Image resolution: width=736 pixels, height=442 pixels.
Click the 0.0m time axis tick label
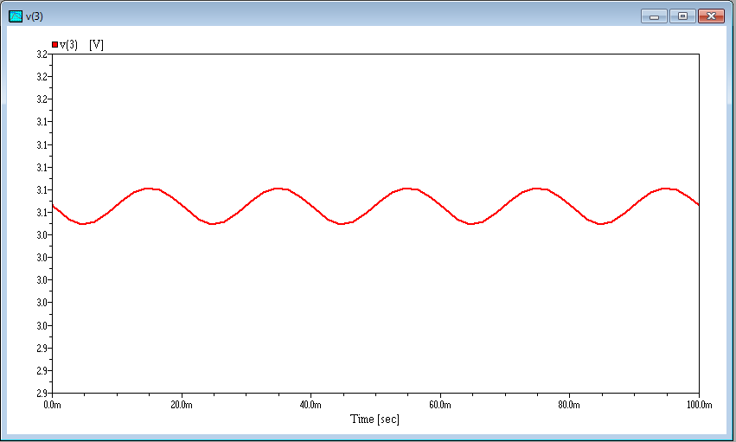click(52, 405)
